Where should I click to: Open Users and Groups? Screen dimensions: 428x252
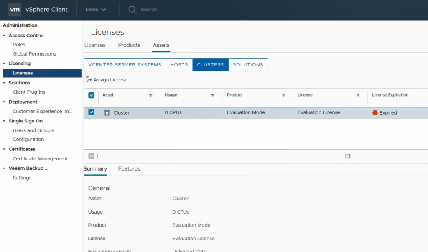tap(33, 130)
